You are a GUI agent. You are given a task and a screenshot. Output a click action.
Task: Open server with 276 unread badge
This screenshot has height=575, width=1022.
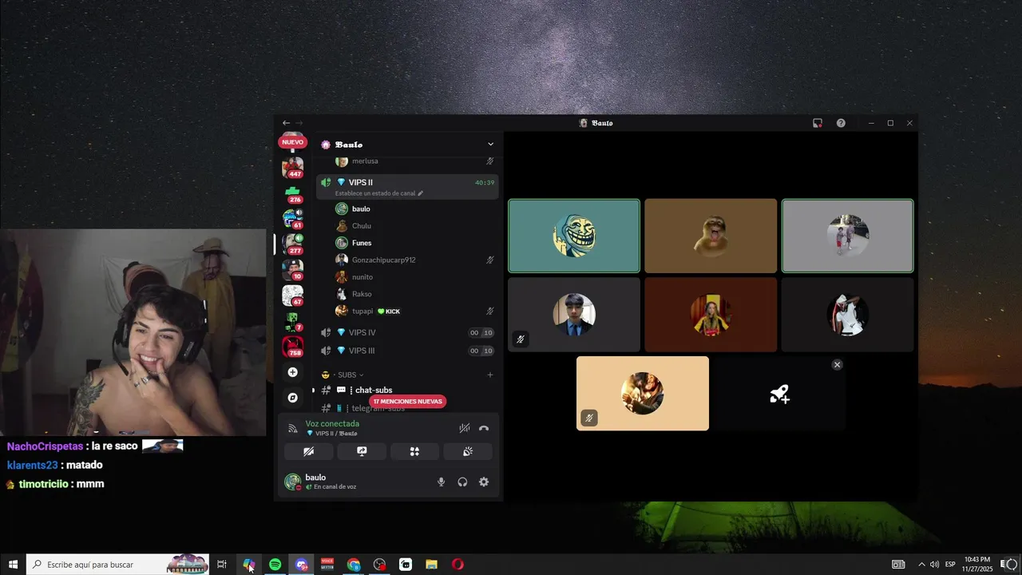point(293,192)
